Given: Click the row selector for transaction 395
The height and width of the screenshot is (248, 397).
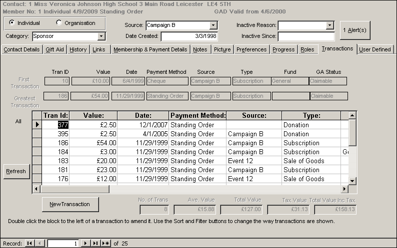Looking at the screenshot, I should tap(37, 134).
